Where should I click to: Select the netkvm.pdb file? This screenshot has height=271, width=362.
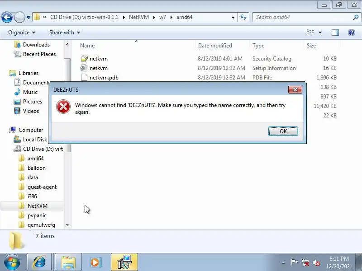pyautogui.click(x=104, y=78)
